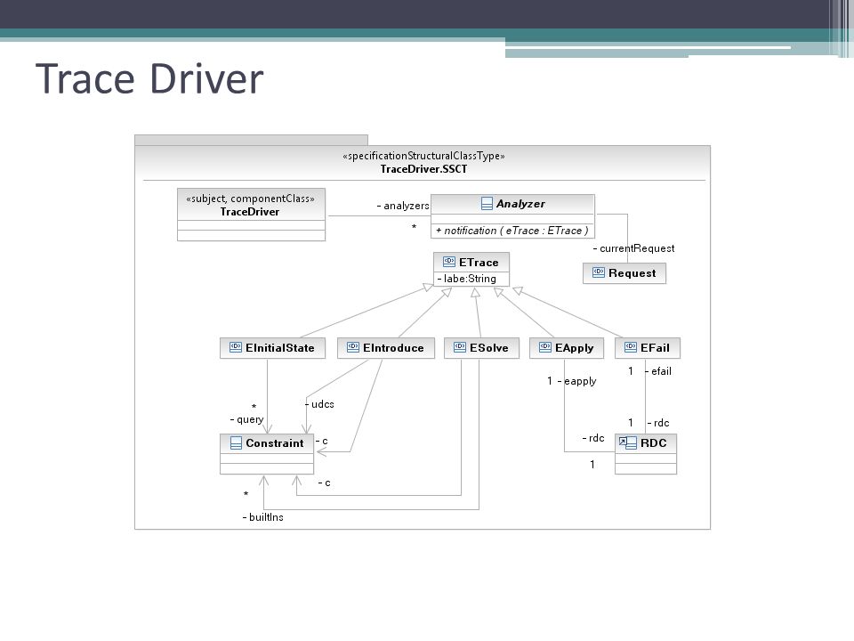This screenshot has height=641, width=854.
Task: Click the query role label
Action: 246,419
